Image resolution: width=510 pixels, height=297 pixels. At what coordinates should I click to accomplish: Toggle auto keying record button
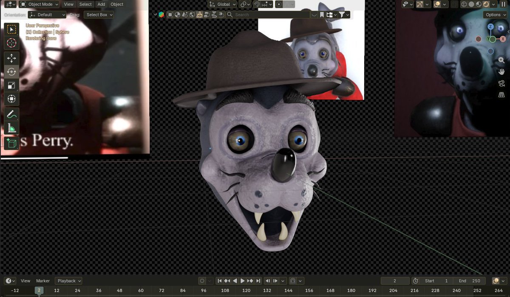click(202, 281)
